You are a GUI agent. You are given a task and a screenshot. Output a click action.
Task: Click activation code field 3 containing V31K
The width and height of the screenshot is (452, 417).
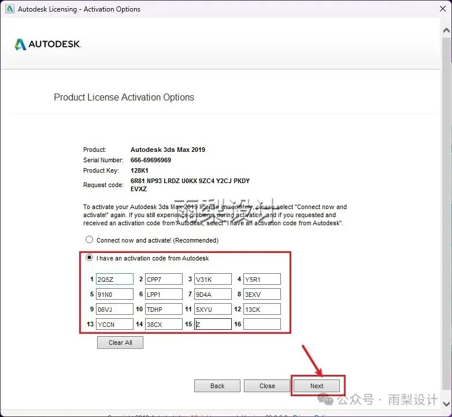(213, 279)
